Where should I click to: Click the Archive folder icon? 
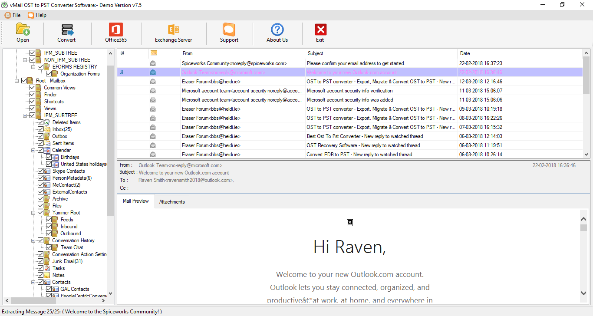point(47,199)
